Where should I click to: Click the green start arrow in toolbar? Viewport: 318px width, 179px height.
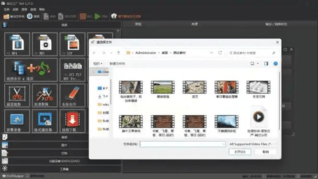pyautogui.click(x=97, y=16)
